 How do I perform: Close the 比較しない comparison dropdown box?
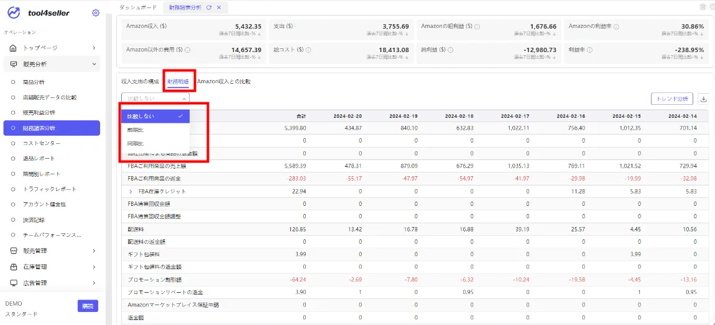click(155, 99)
